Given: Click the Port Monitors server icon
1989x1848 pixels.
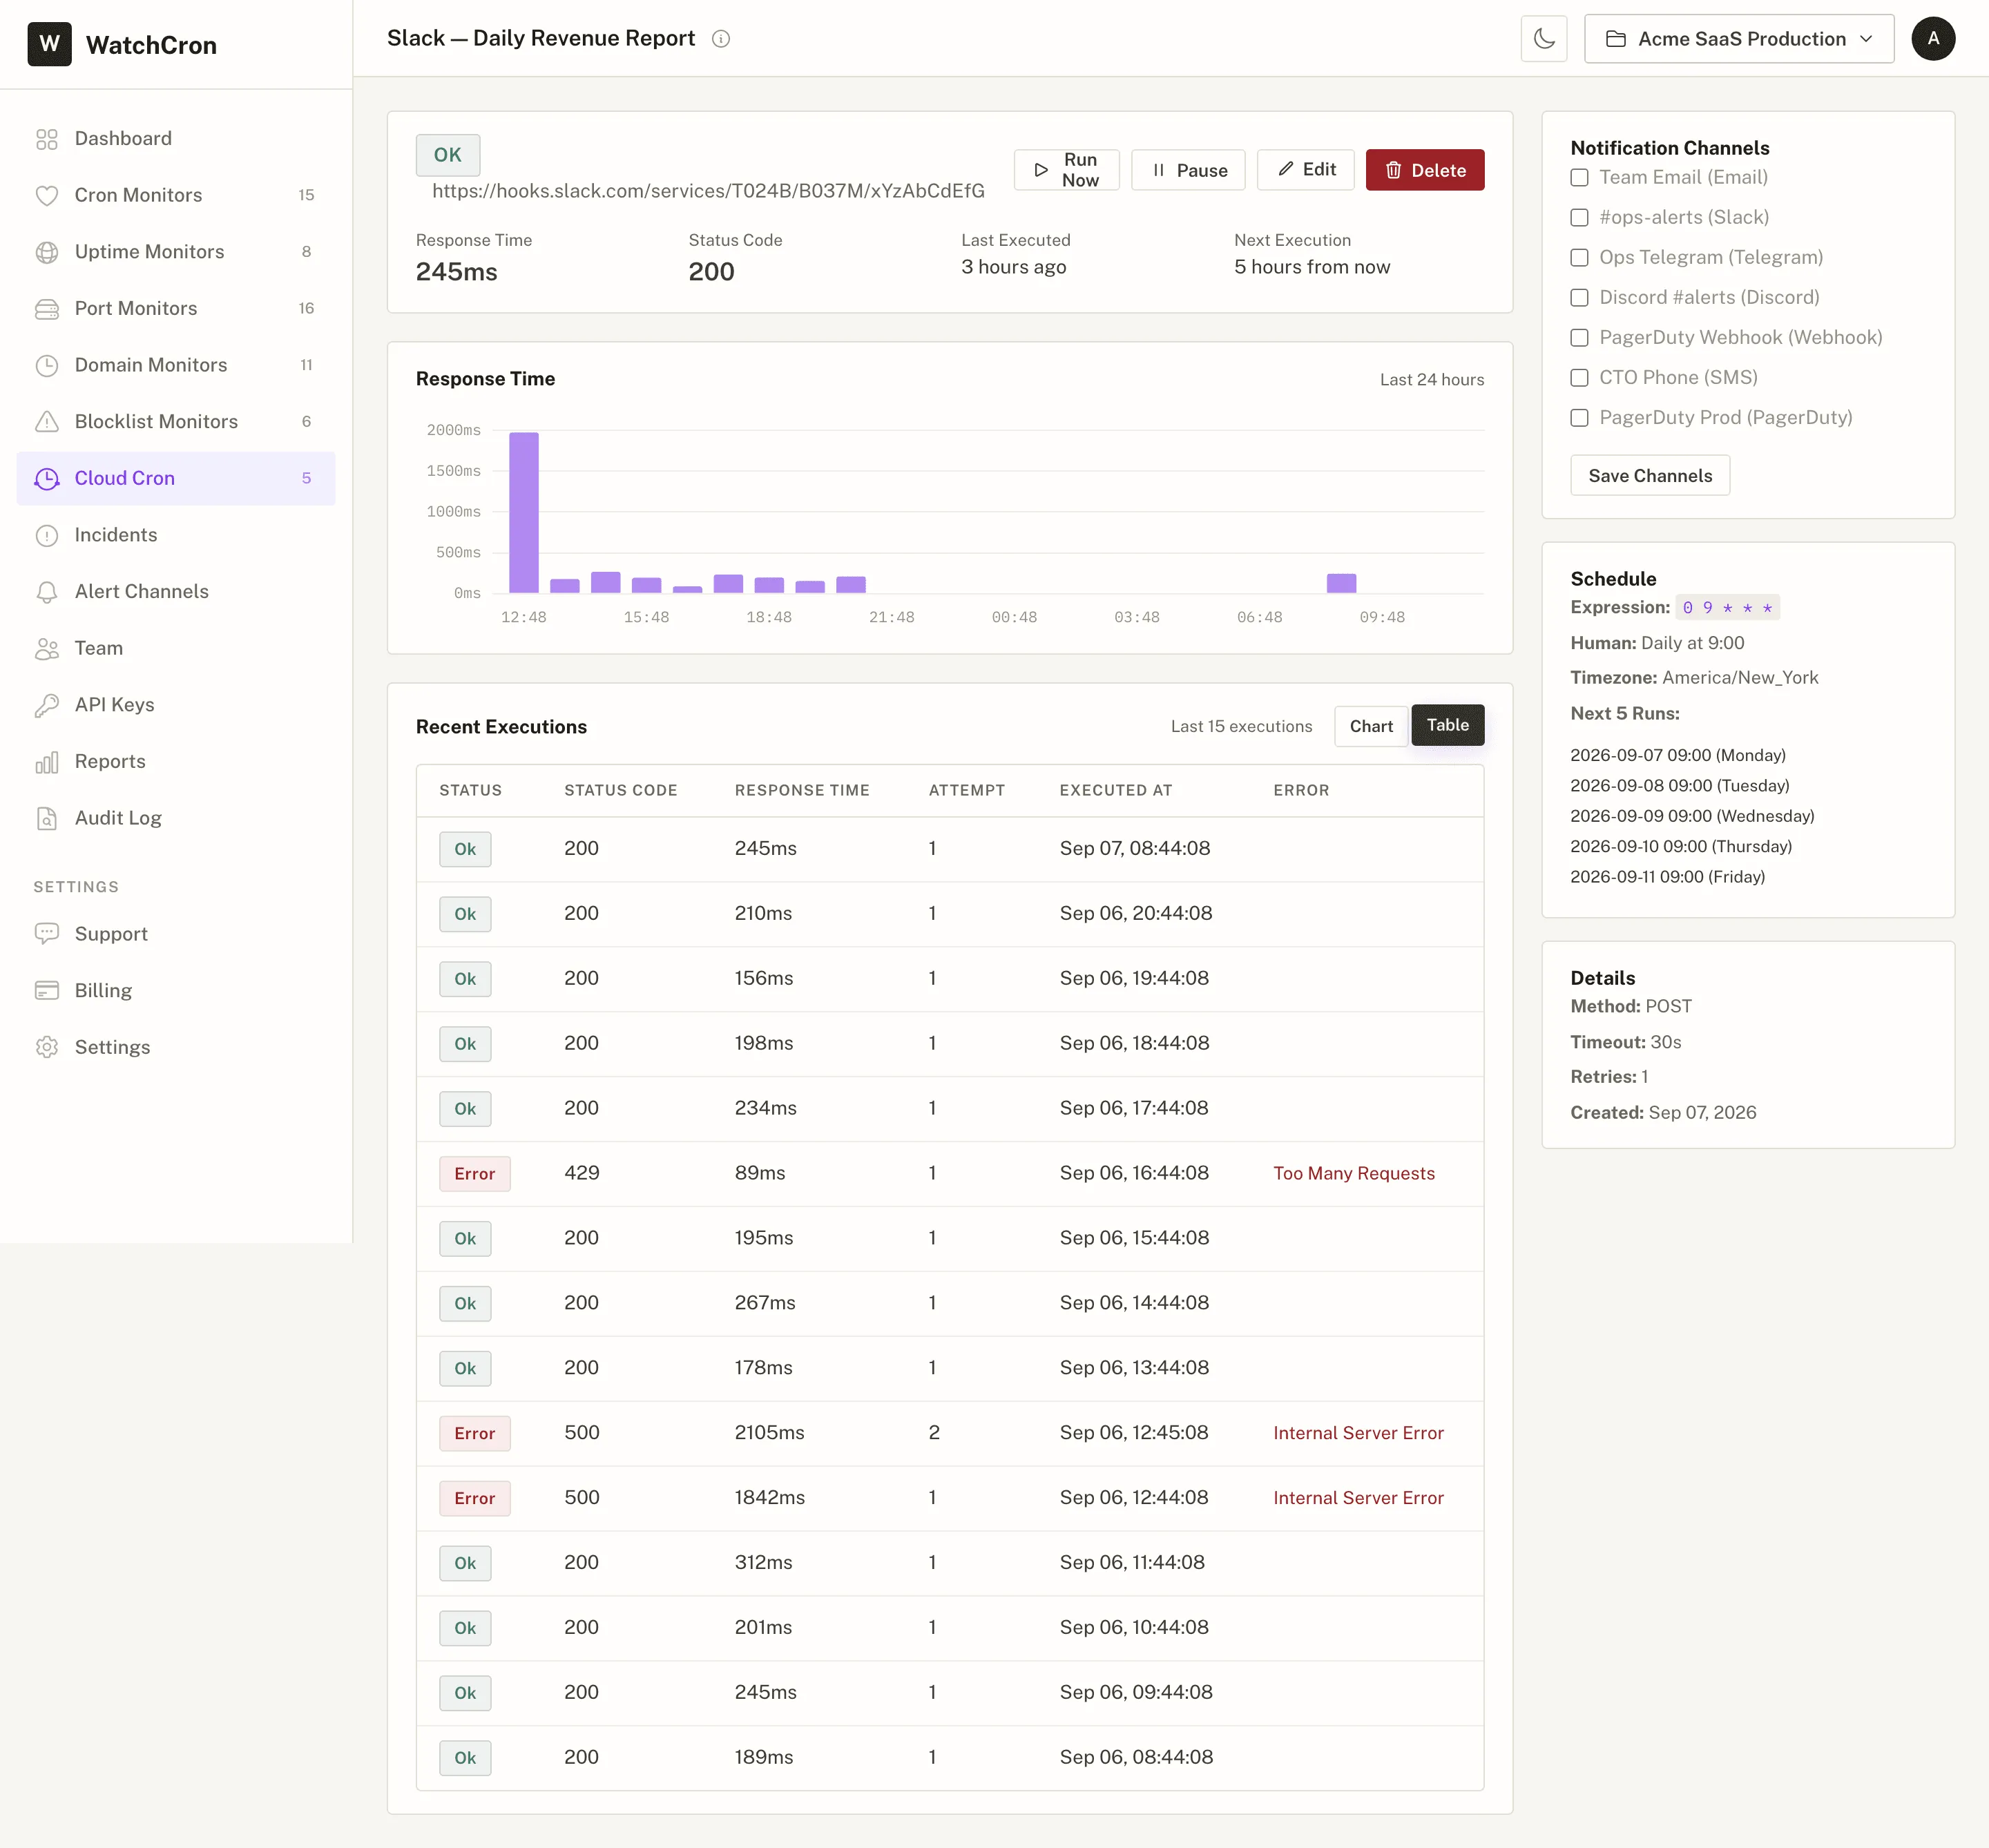Looking at the screenshot, I should point(47,309).
